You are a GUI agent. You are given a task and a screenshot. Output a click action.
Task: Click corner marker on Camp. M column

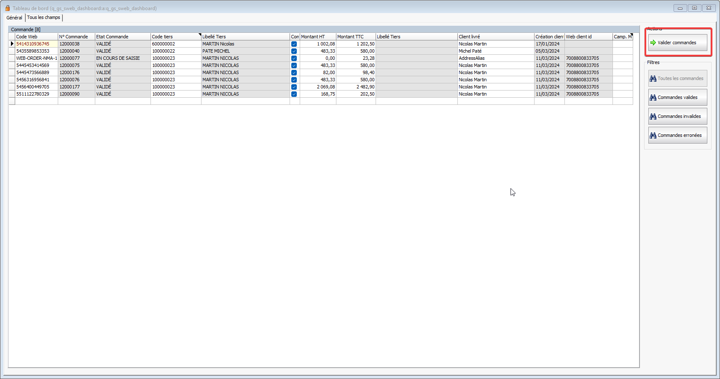631,35
